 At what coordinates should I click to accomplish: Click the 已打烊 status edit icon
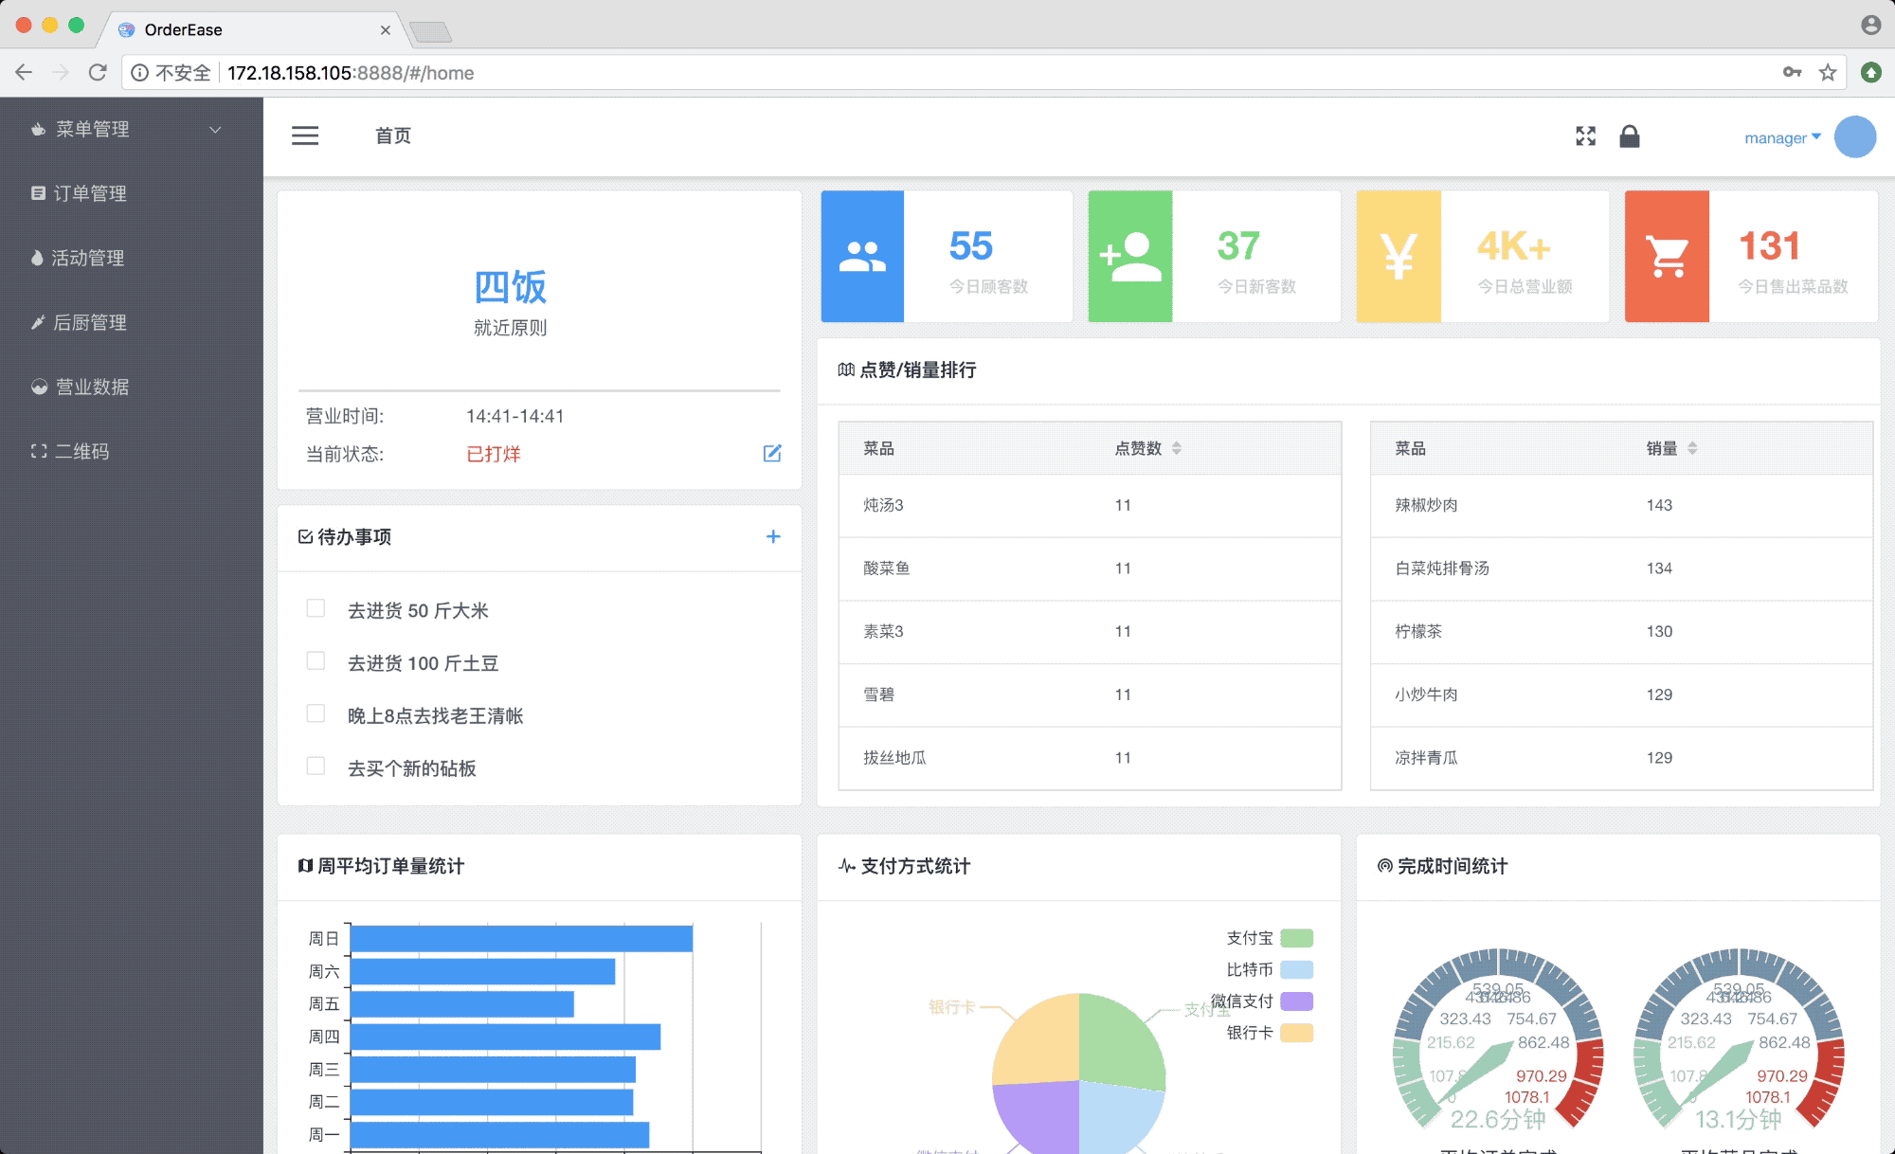tap(771, 453)
